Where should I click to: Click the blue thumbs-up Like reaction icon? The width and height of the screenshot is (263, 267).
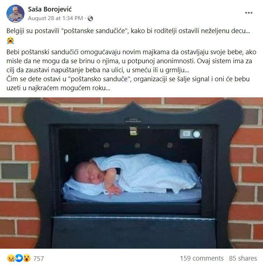19,258
